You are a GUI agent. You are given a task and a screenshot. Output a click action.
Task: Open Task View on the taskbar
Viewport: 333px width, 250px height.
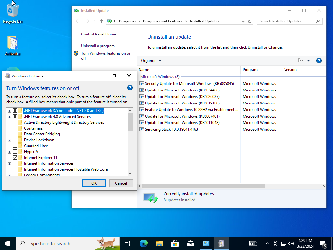pyautogui.click(x=127, y=243)
